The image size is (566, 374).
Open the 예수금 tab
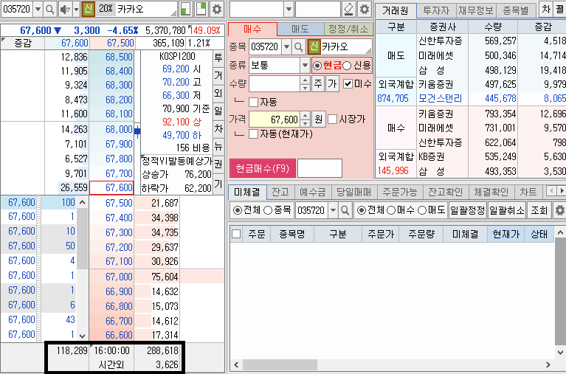point(313,192)
